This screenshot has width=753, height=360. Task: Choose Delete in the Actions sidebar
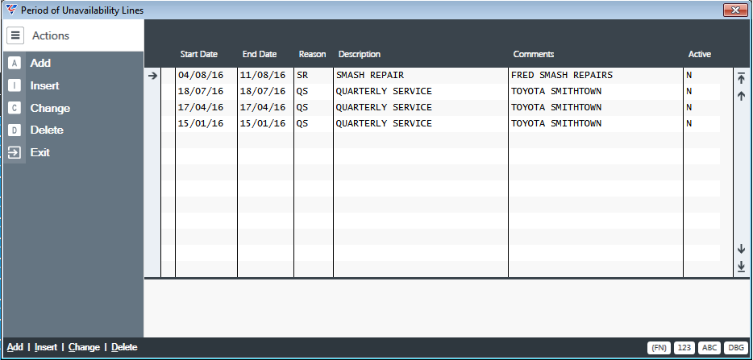[x=47, y=130]
